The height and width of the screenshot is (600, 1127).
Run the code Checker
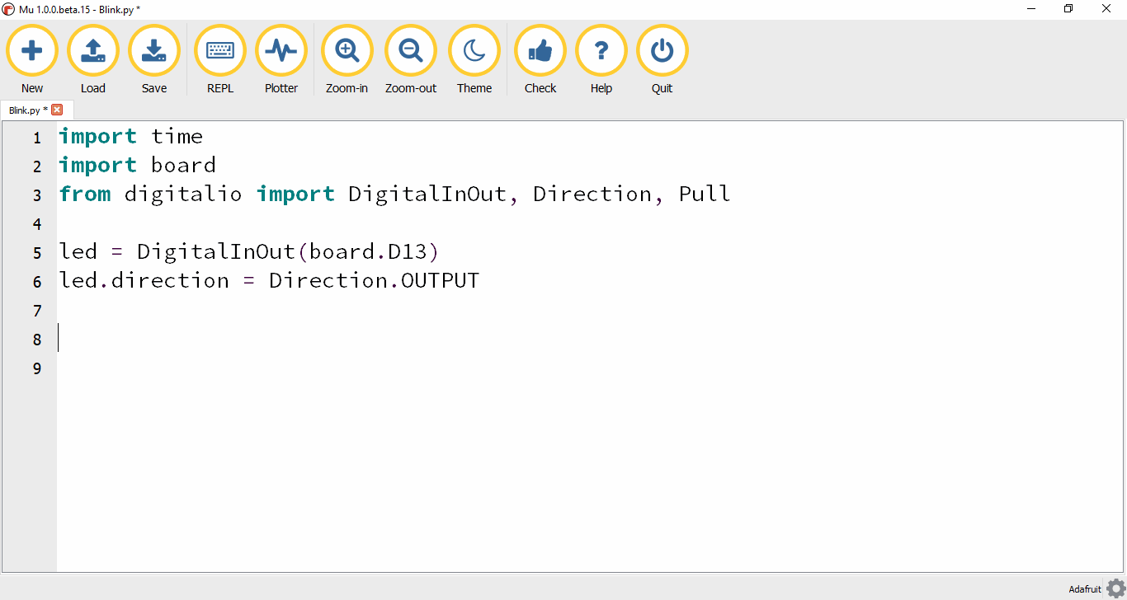(x=540, y=50)
